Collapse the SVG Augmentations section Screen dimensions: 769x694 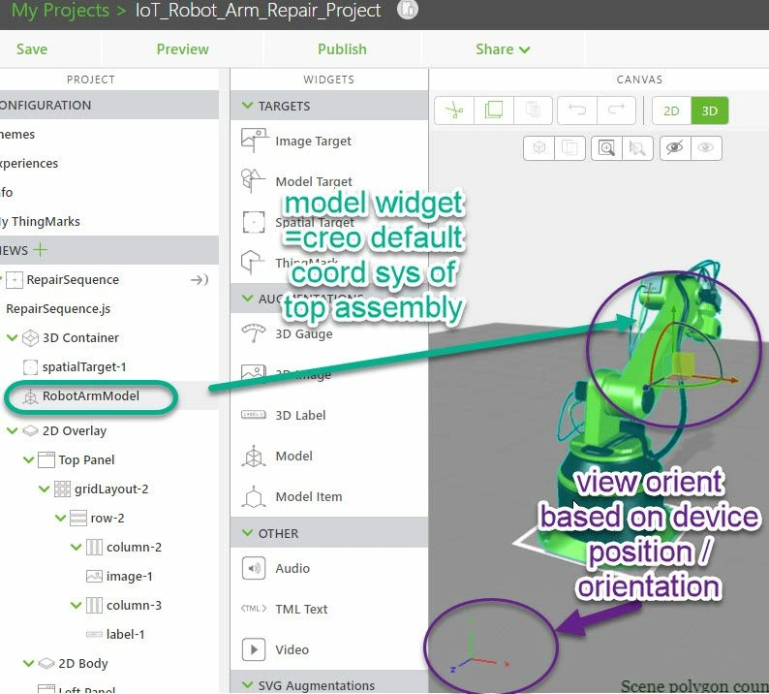coord(248,684)
